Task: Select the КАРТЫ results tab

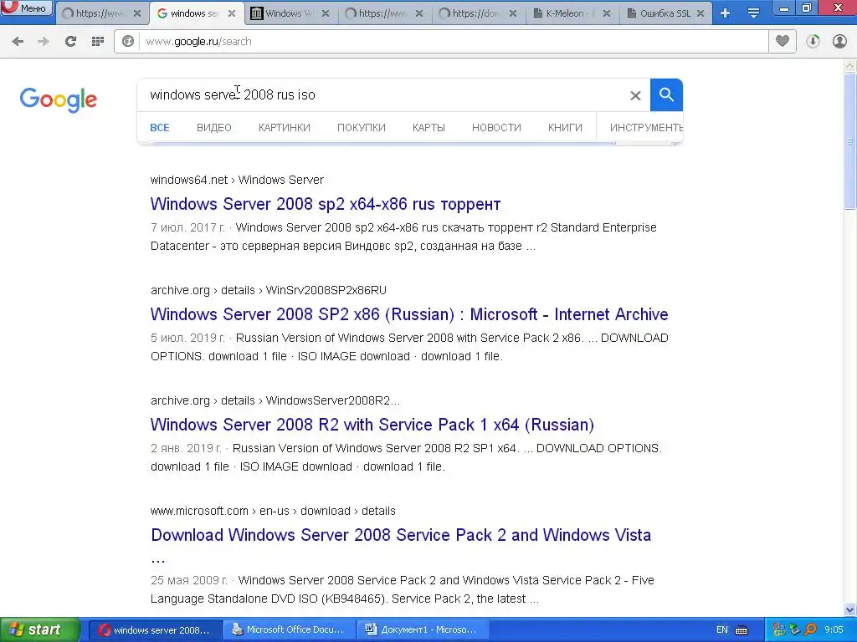Action: click(x=428, y=128)
